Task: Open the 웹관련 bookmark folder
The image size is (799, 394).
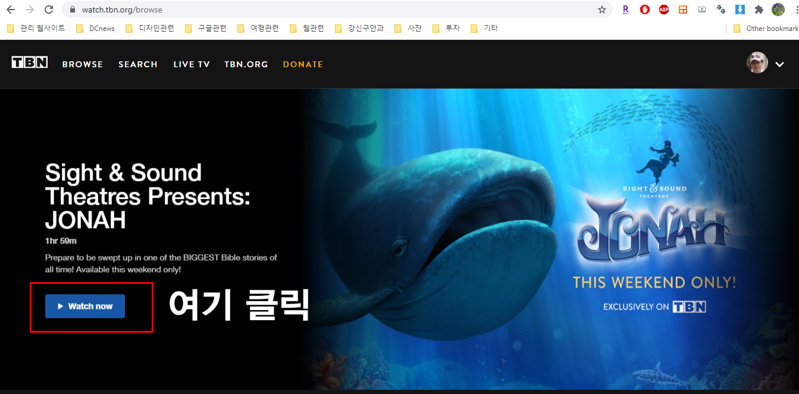Action: point(307,28)
